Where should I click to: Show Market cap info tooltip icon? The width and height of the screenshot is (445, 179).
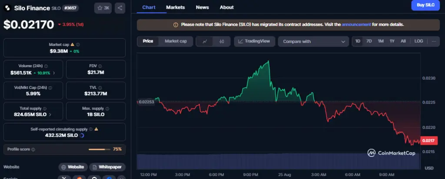coord(78,45)
